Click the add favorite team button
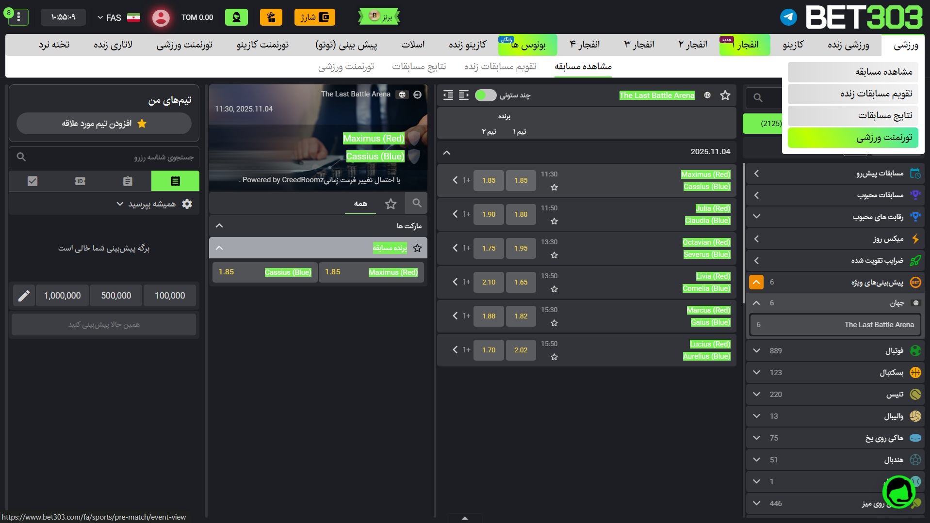This screenshot has width=930, height=523. coord(104,124)
